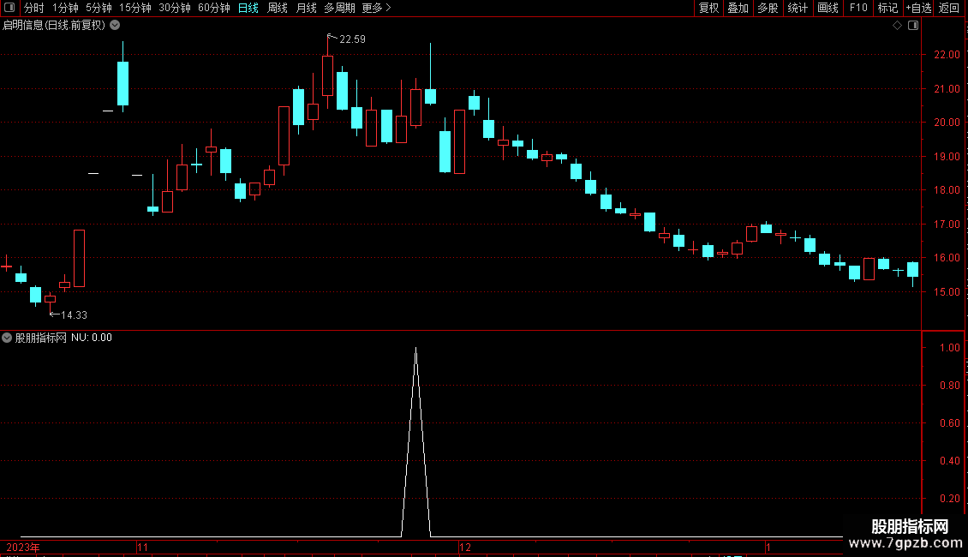Click the 11 month marker on time axis
The image size is (968, 557).
142,547
